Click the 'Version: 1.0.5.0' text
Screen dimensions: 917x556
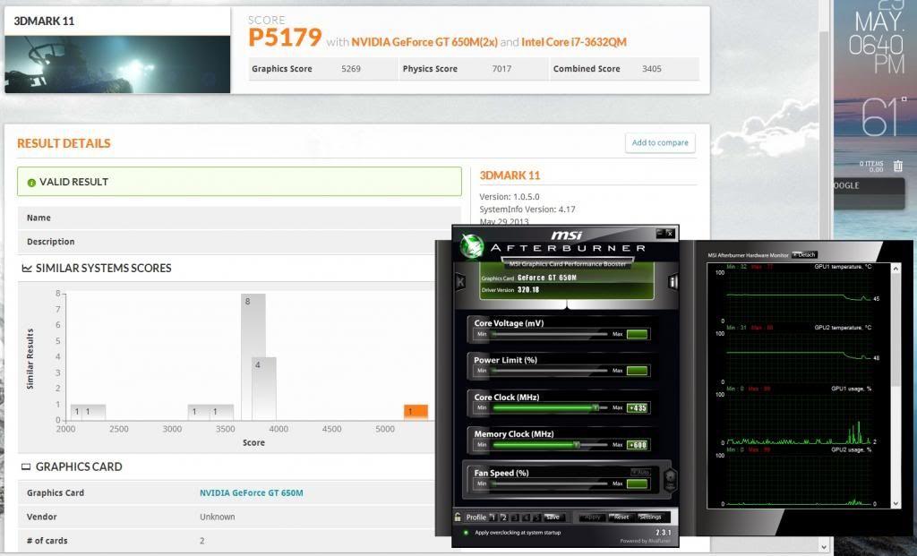[x=510, y=197]
